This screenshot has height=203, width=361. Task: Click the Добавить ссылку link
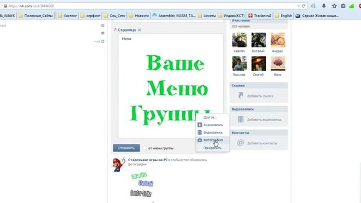[x=260, y=96]
